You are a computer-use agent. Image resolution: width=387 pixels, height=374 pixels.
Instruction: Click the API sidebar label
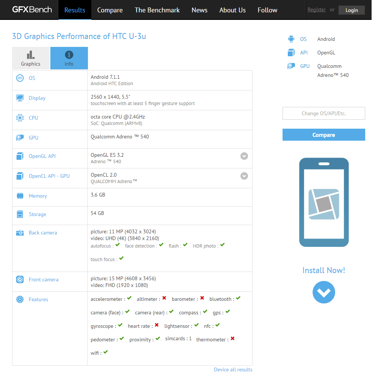click(304, 53)
